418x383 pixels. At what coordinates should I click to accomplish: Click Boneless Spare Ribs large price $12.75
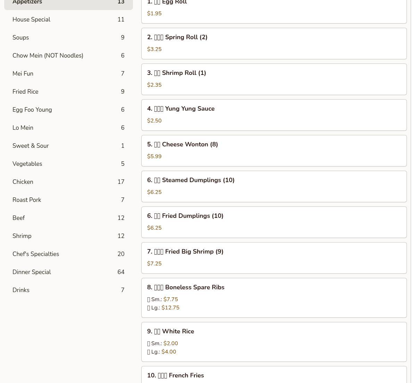tap(170, 308)
